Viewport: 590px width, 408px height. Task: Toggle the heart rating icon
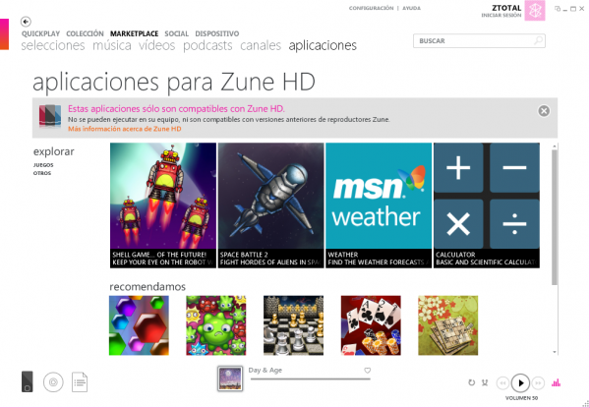(x=368, y=371)
